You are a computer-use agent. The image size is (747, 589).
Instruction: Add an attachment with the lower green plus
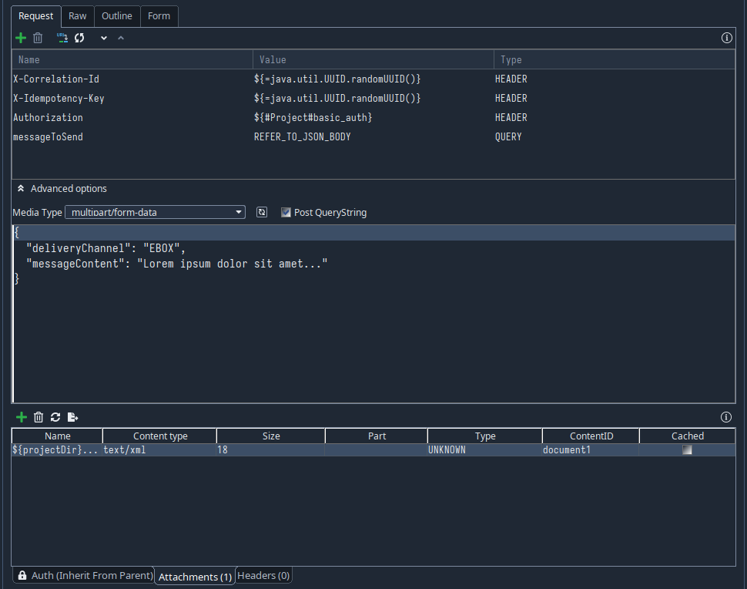click(x=21, y=417)
